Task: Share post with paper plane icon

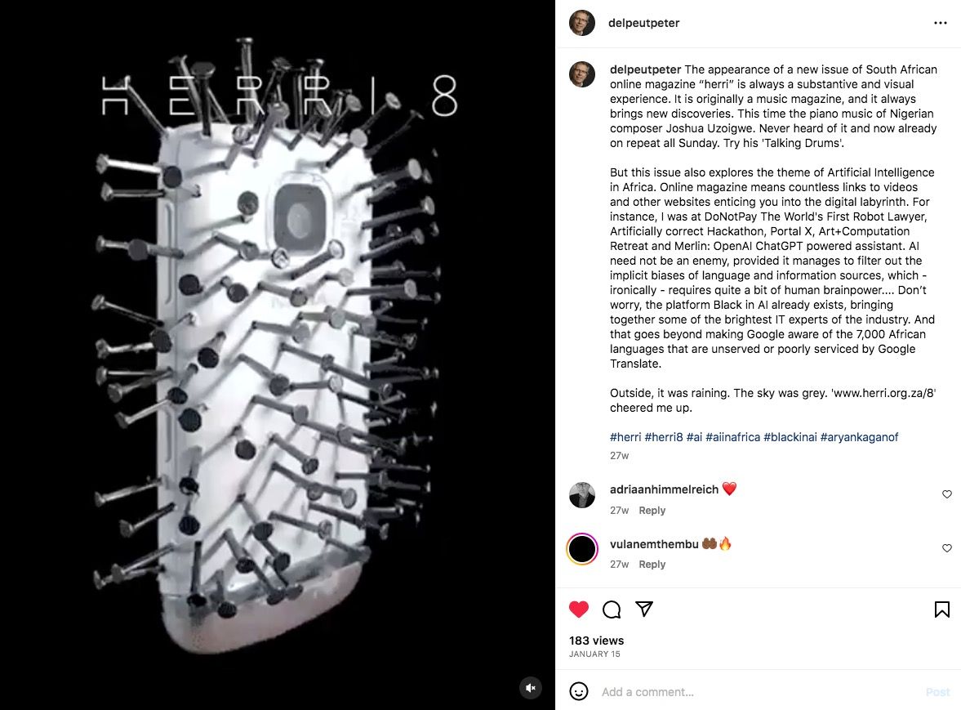Action: click(x=644, y=608)
